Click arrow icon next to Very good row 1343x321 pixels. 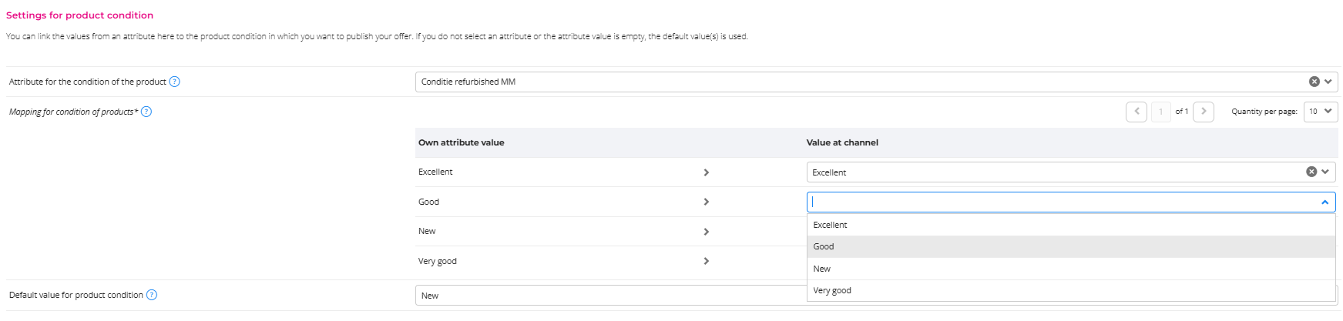point(706,261)
